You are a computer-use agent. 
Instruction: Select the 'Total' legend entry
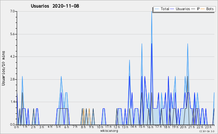[162, 9]
